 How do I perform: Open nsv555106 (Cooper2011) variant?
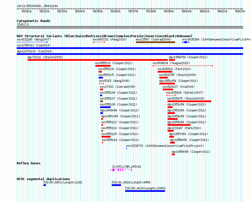tap(101, 95)
